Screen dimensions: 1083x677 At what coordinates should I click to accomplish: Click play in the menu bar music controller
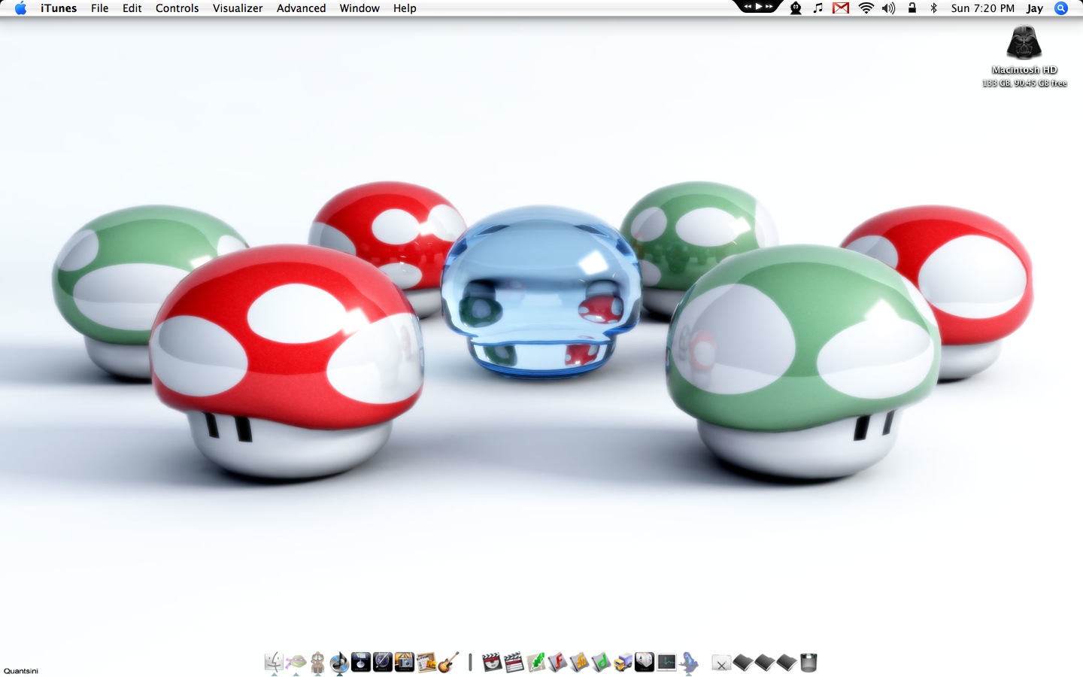pos(759,7)
